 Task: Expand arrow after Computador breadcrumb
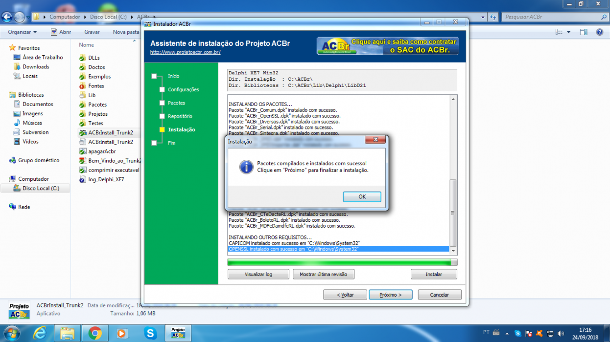click(x=85, y=17)
